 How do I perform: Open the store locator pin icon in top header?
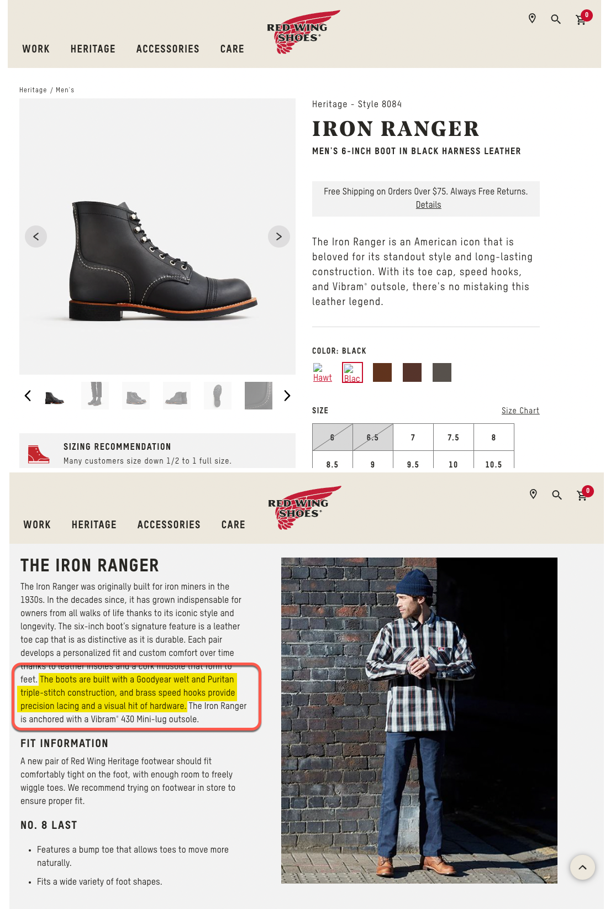pyautogui.click(x=532, y=19)
